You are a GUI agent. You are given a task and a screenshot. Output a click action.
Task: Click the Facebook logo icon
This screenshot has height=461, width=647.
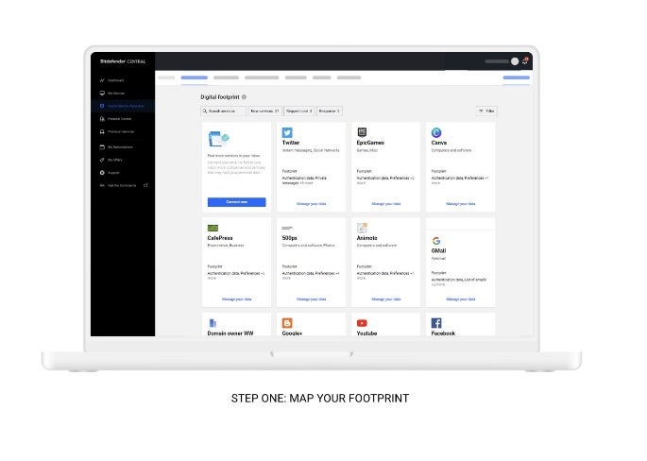(x=436, y=323)
